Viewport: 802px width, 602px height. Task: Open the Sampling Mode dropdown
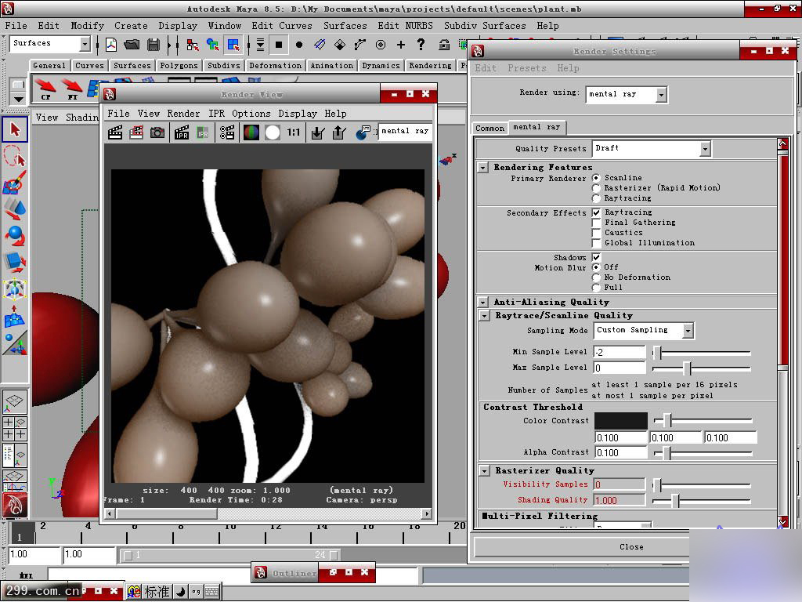tap(688, 331)
